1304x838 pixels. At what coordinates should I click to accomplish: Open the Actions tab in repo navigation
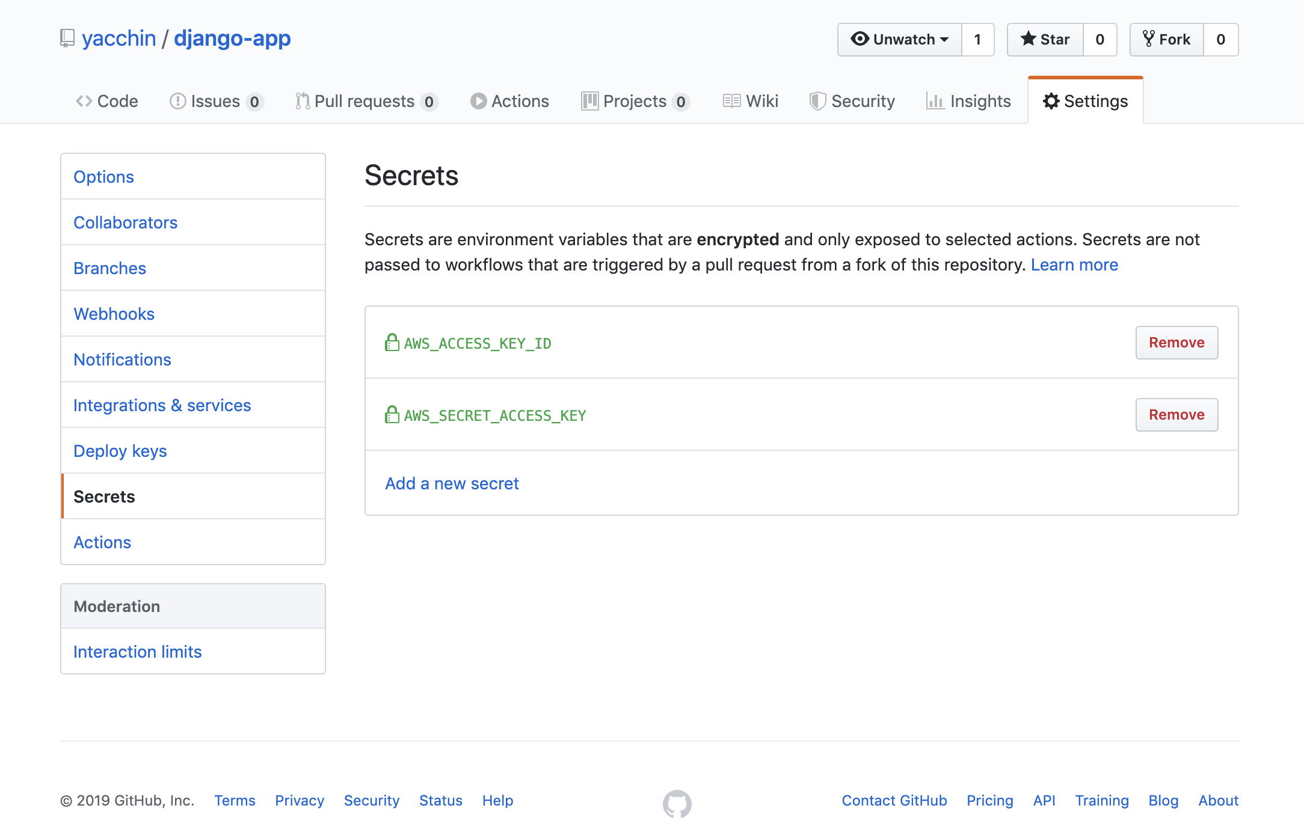(510, 101)
